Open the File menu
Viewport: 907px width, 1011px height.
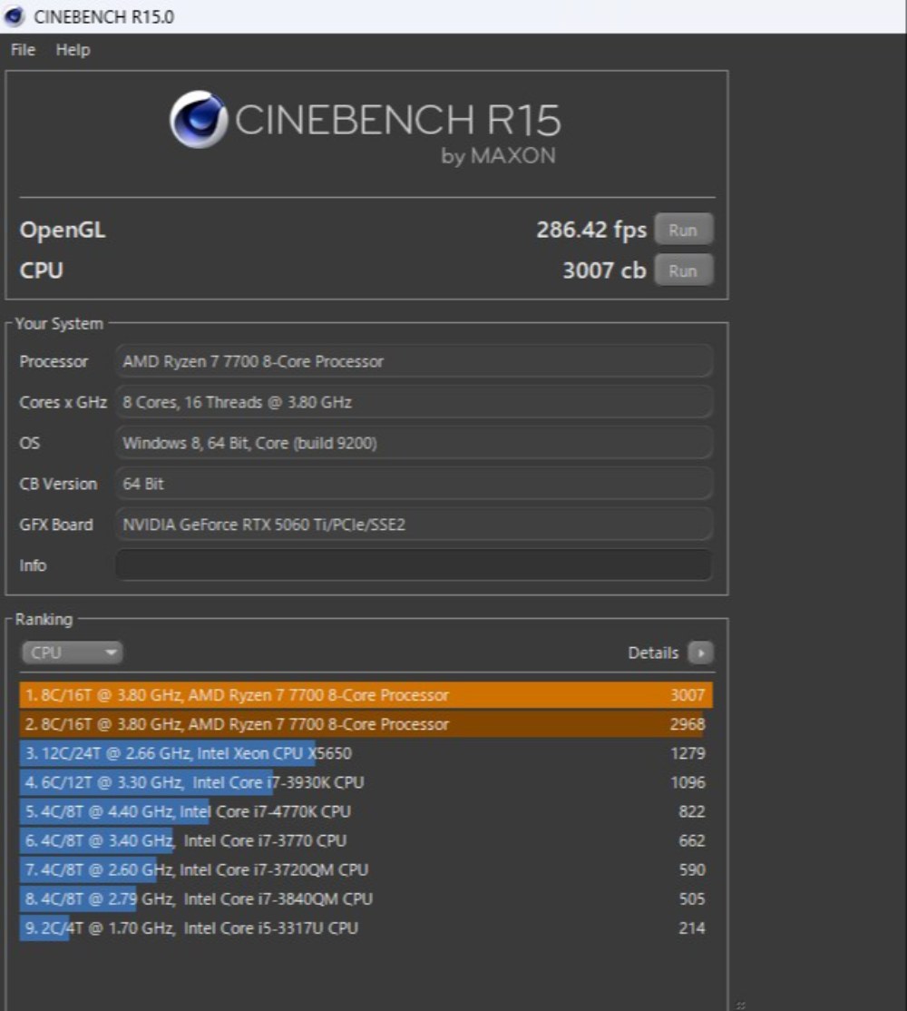[x=24, y=50]
